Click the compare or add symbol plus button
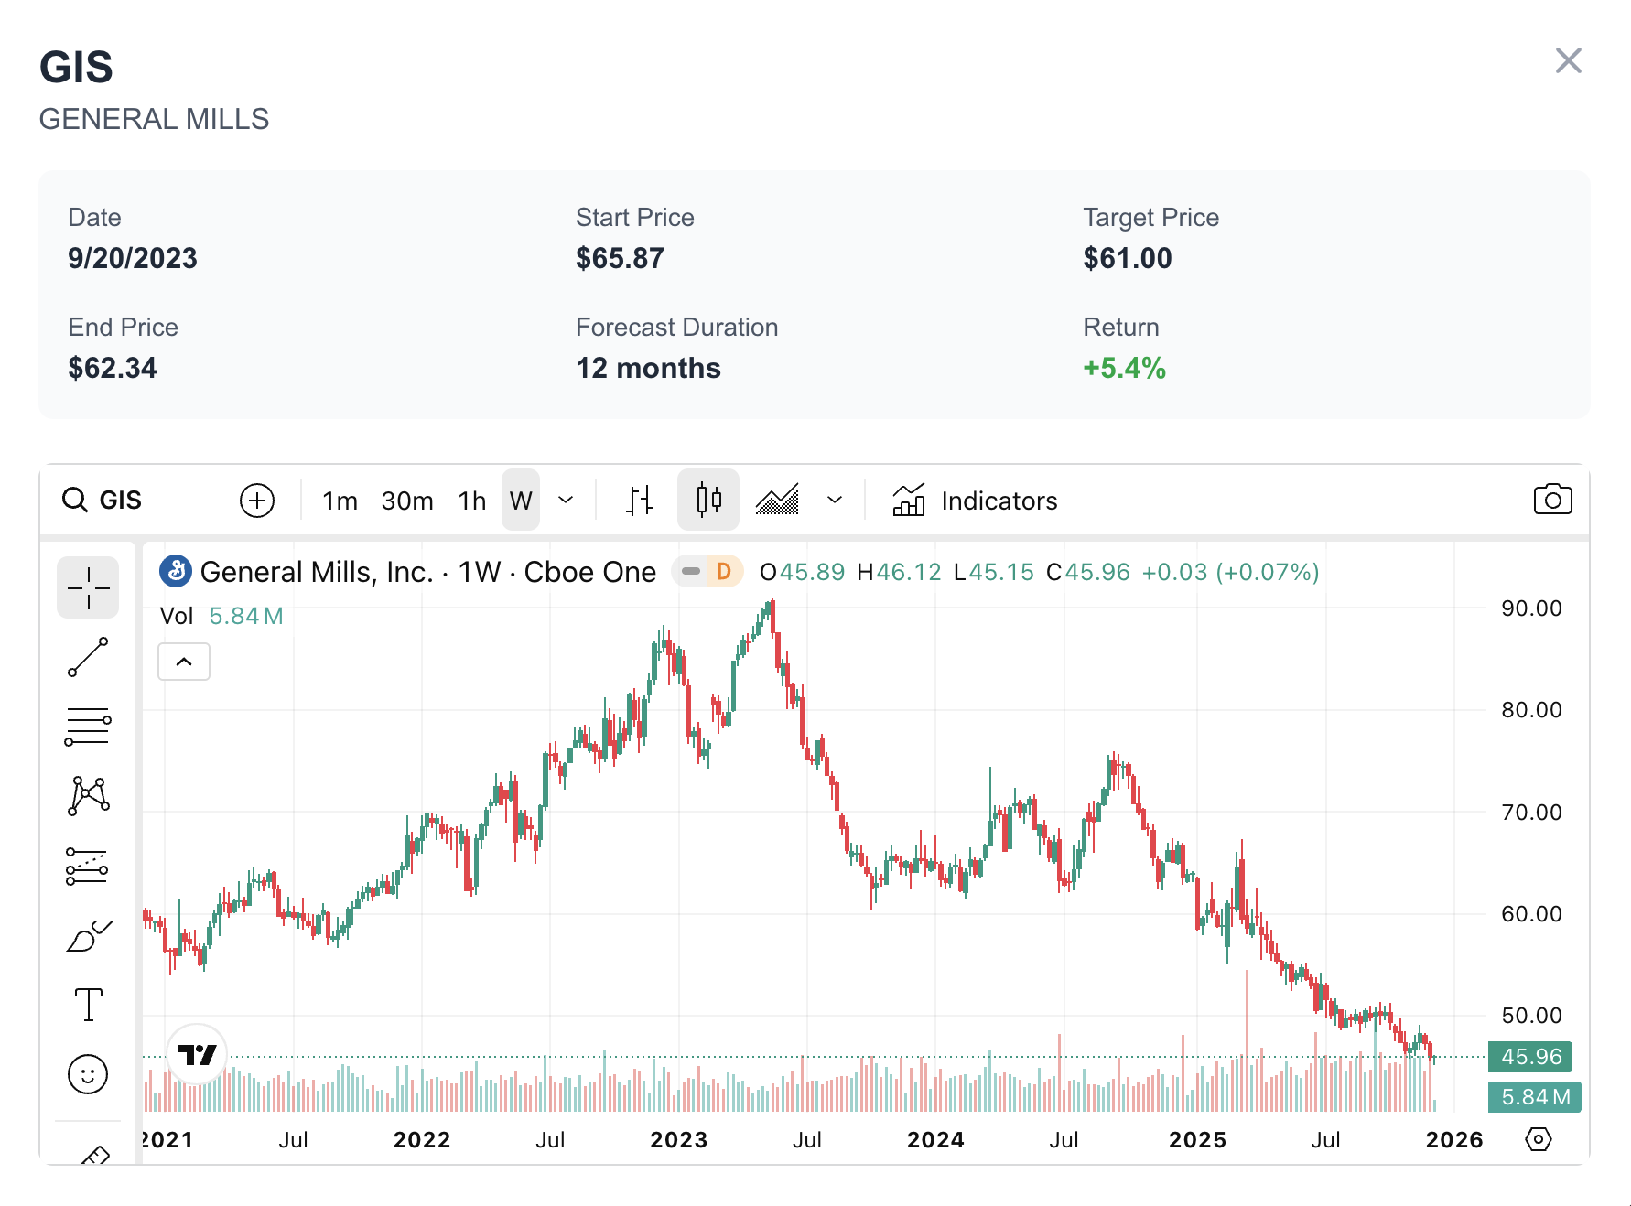 (x=257, y=501)
